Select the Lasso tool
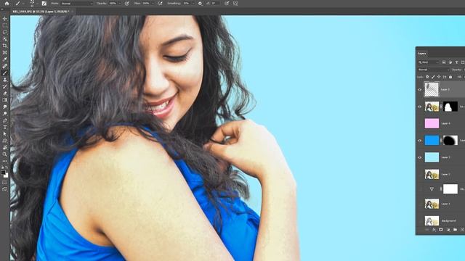Image resolution: width=465 pixels, height=261 pixels. tap(5, 32)
